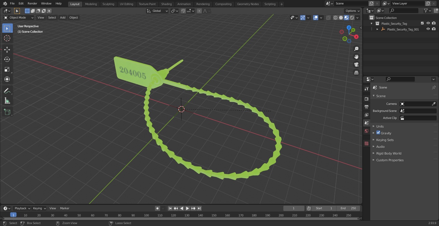Open the viewport shading options arrow

(x=358, y=18)
